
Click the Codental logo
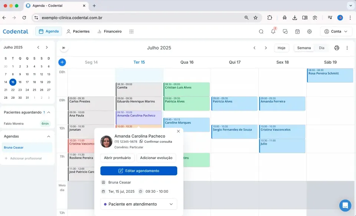pyautogui.click(x=16, y=31)
